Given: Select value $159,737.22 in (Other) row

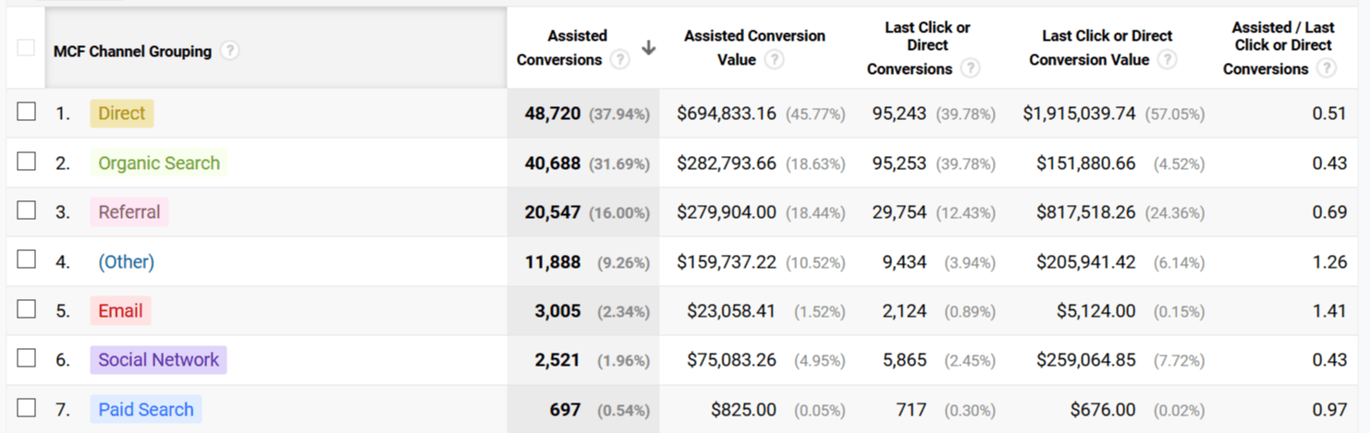Looking at the screenshot, I should (727, 262).
